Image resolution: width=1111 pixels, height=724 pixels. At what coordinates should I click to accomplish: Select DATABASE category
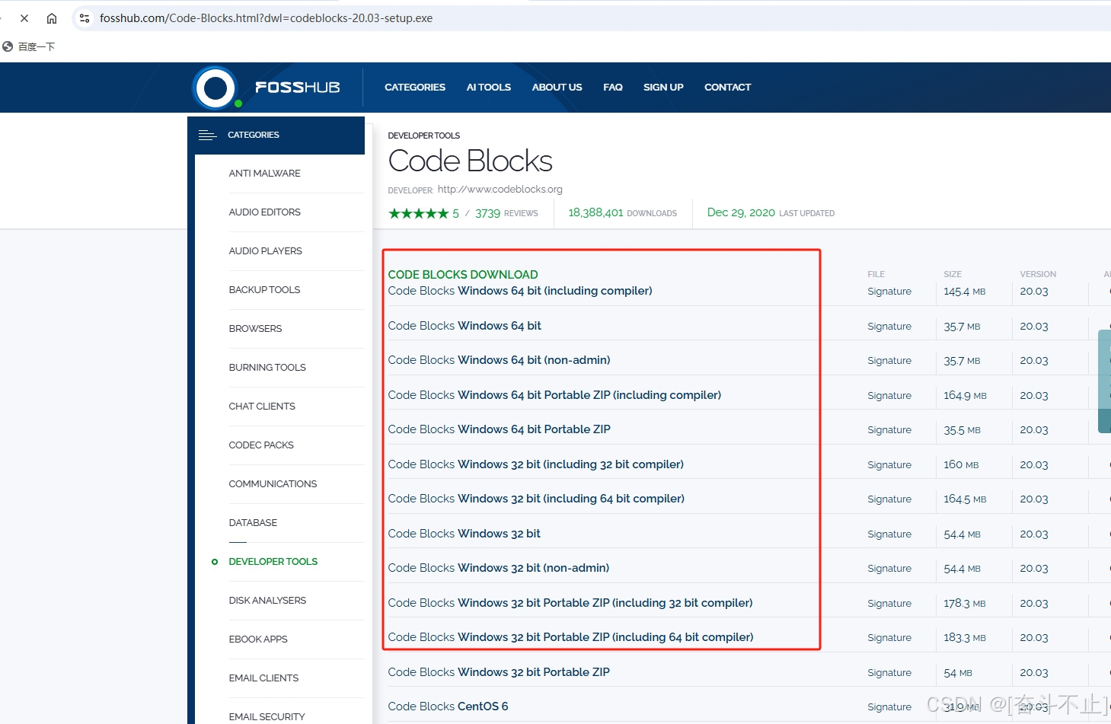253,523
